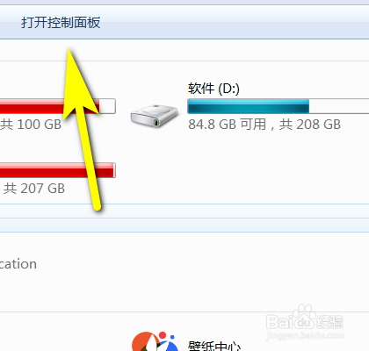The height and width of the screenshot is (351, 369).
Task: Select the 共 100 GB drive text
Action: [31, 125]
